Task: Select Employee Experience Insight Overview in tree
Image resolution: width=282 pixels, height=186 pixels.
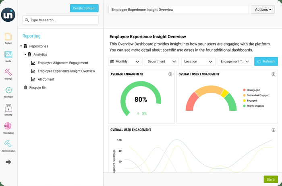Action: 66,71
